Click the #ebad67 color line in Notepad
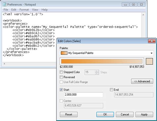The height and width of the screenshot is (121, 157). [33, 36]
